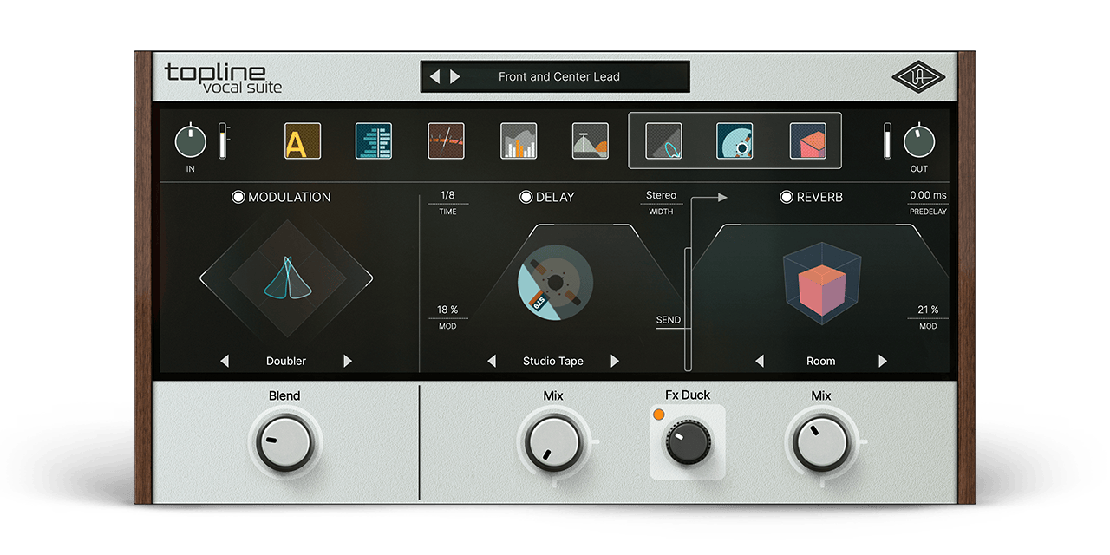Click the delay Width value Stereo
The height and width of the screenshot is (555, 1110).
[661, 195]
